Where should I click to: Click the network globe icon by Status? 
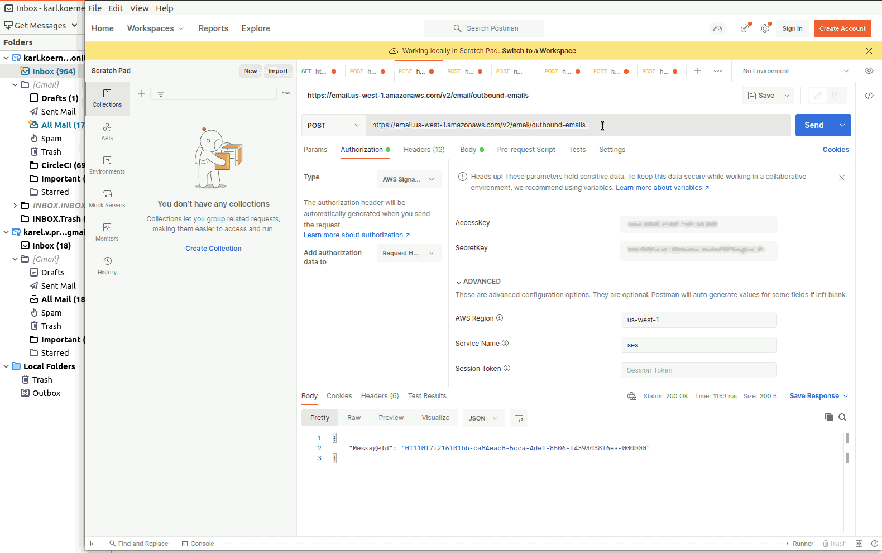(632, 396)
